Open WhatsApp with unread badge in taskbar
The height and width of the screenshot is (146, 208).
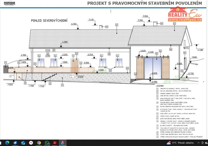47,143
